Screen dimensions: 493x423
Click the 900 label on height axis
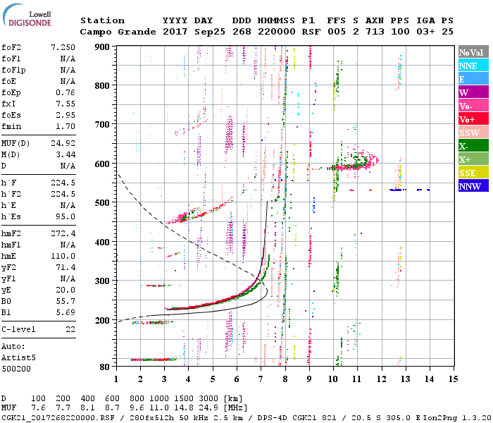(x=104, y=47)
